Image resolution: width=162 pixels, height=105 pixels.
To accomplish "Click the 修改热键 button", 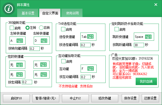I will [x=105, y=98].
